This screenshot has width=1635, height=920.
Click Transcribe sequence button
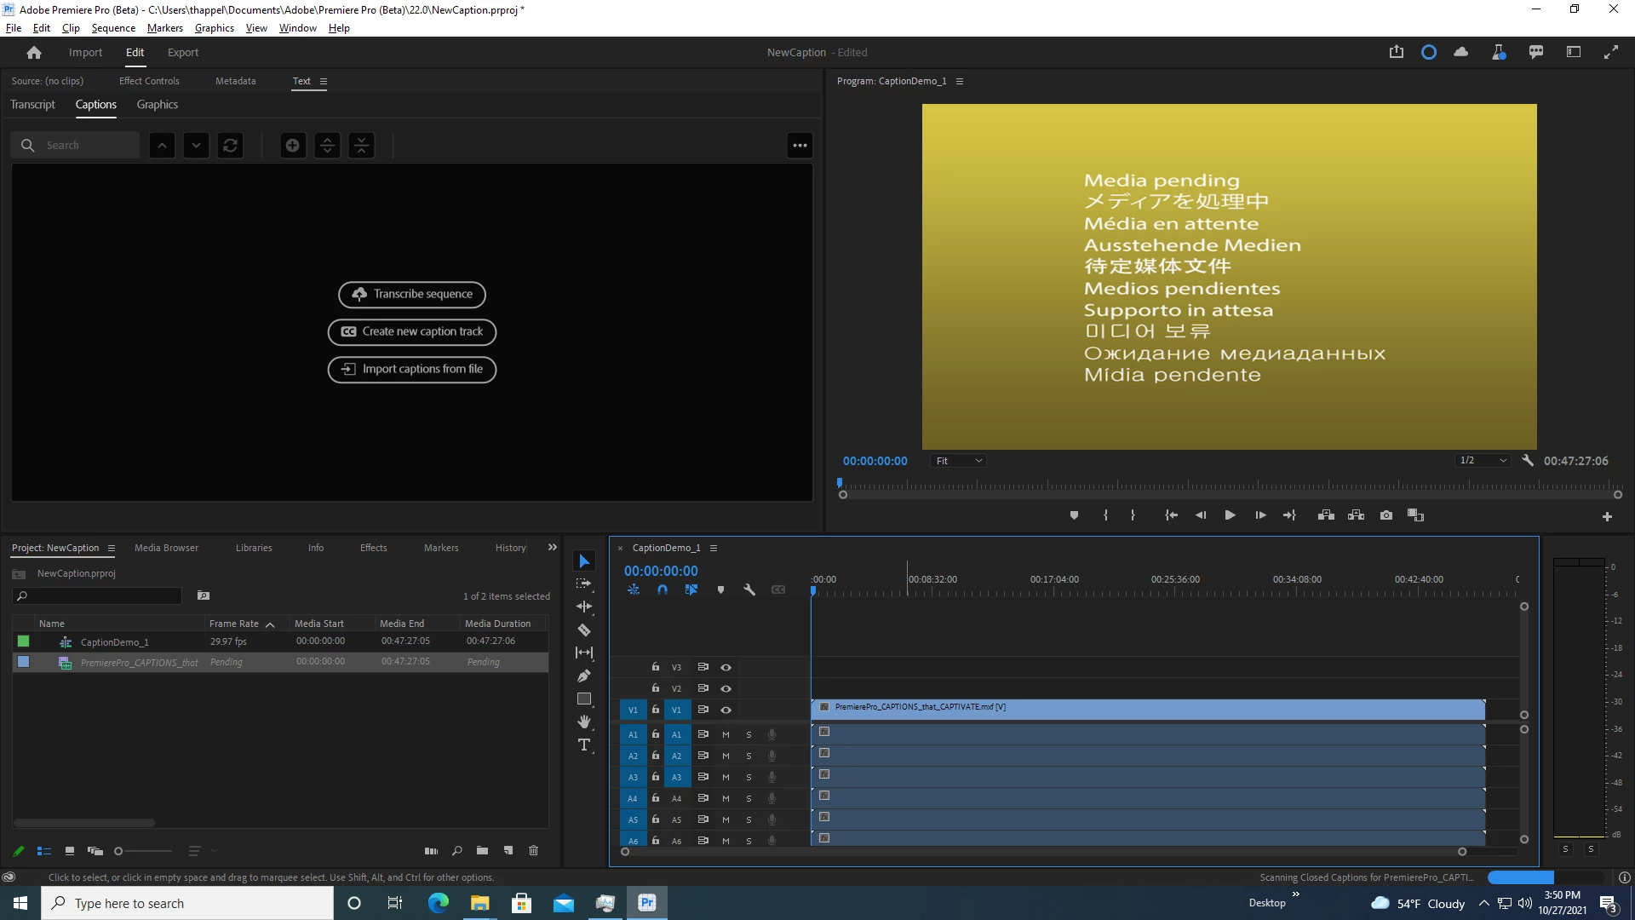412,294
